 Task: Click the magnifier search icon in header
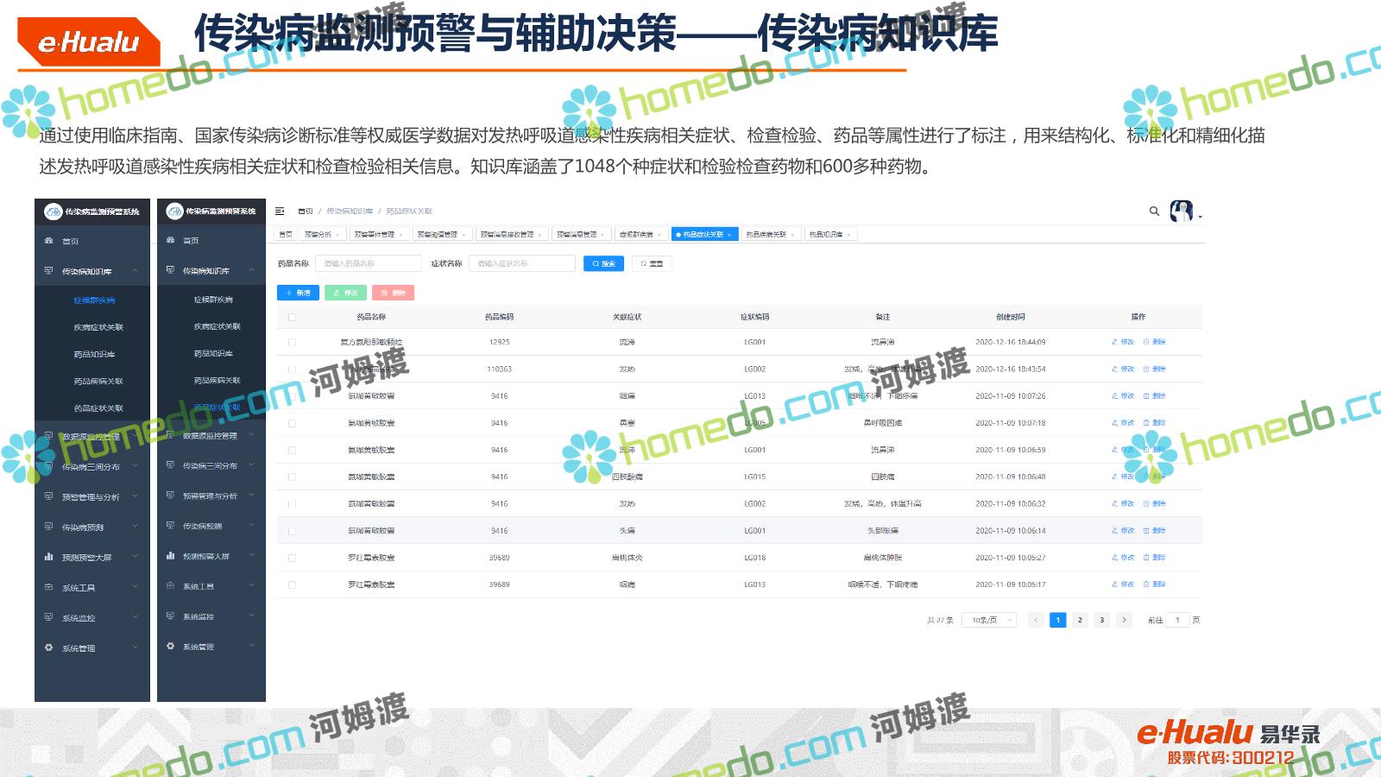pyautogui.click(x=1154, y=211)
